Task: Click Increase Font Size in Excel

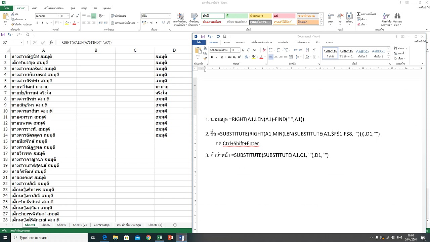Action: (x=72, y=16)
